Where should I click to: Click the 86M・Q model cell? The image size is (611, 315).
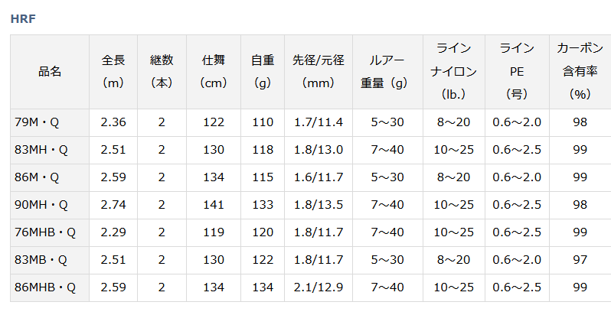(x=50, y=177)
